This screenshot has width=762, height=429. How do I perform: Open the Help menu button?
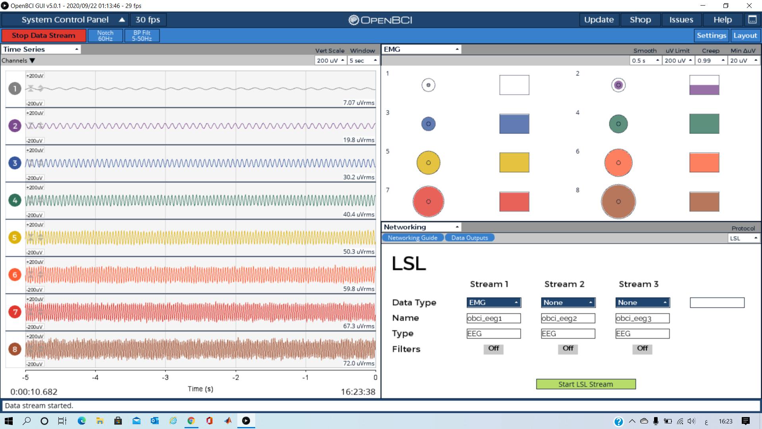(x=722, y=19)
